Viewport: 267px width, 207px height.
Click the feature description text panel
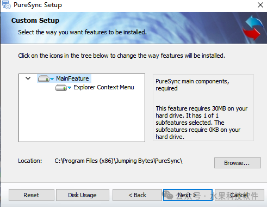(x=203, y=107)
